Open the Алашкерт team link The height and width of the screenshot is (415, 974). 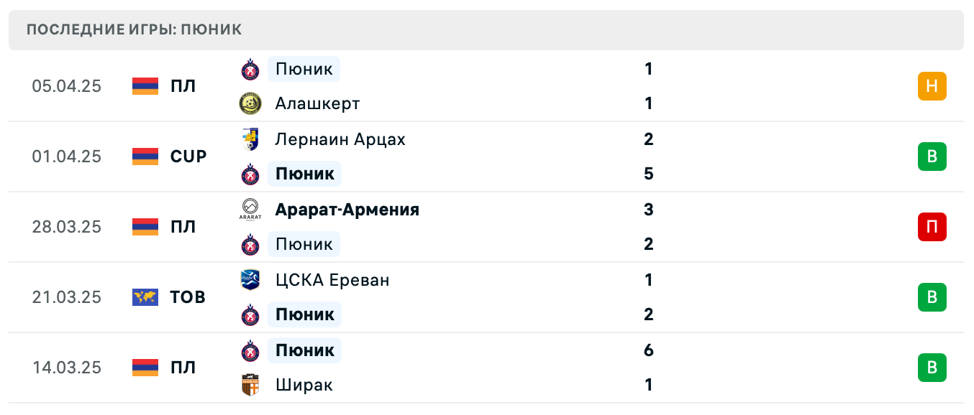point(317,103)
